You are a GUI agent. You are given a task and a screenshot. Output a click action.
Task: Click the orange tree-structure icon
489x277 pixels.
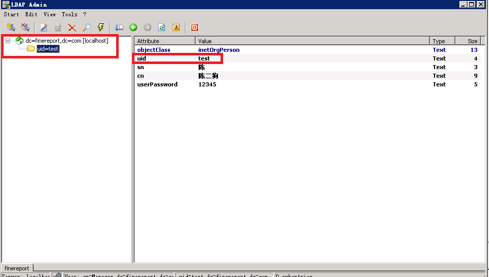[x=176, y=27]
